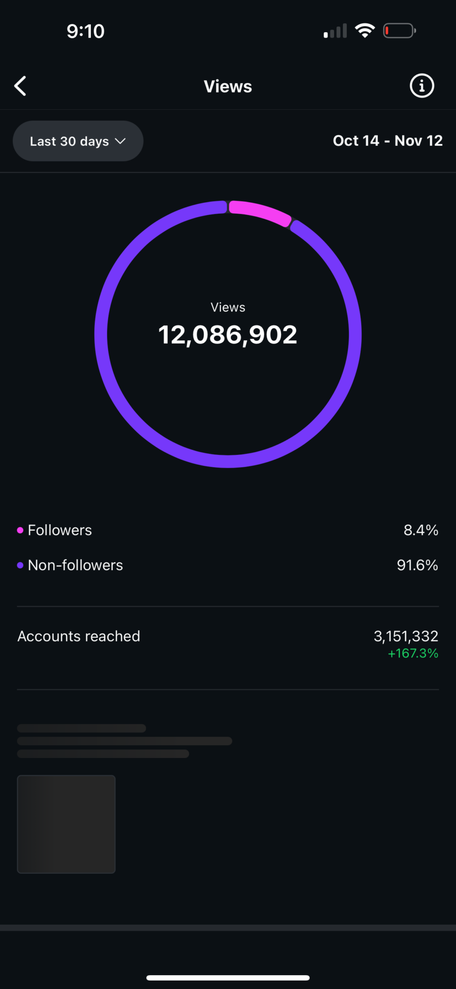Open the Accounts reached row
456x989 pixels.
click(228, 644)
